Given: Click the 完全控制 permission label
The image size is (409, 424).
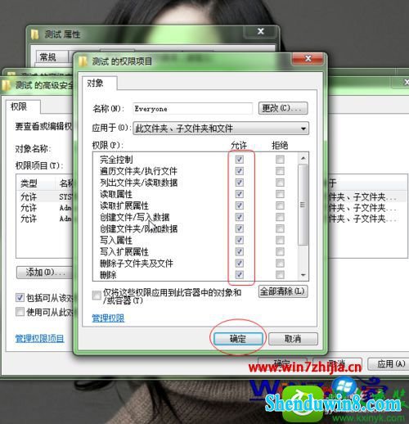Looking at the screenshot, I should (x=116, y=160).
